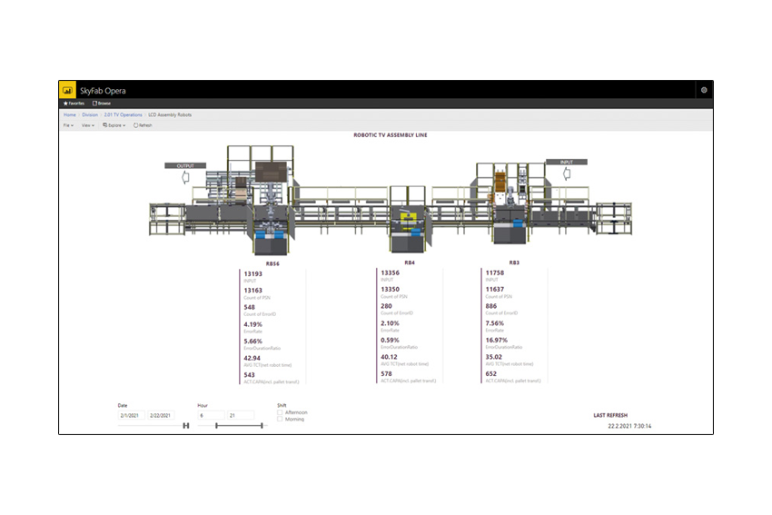Open Division breadcrumb link

click(90, 114)
